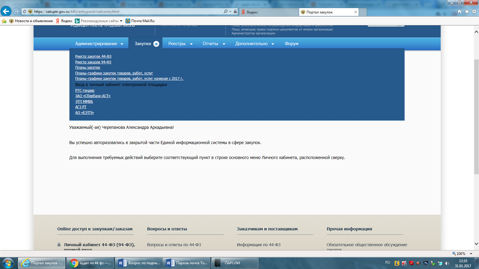The width and height of the screenshot is (479, 269).
Task: Click the address bar search magnifier icon
Action: pyautogui.click(x=225, y=12)
